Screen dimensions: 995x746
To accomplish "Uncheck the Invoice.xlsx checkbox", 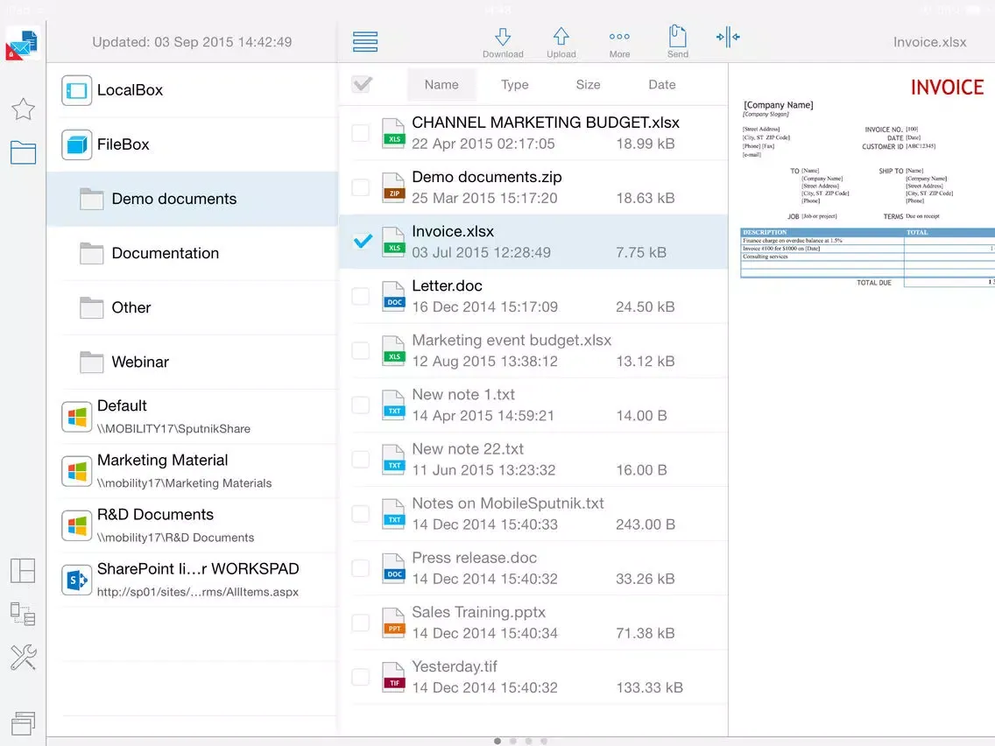I will point(363,241).
